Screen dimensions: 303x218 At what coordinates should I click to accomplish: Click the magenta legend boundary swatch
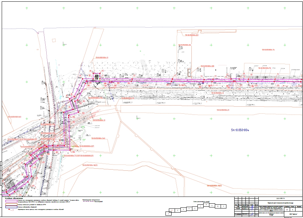coord(11,201)
